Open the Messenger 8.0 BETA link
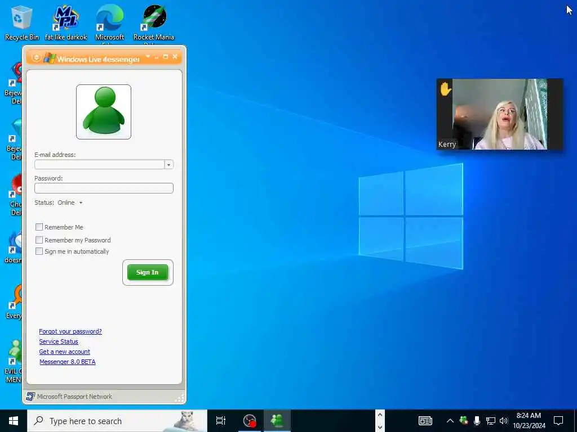The height and width of the screenshot is (432, 577). tap(68, 362)
